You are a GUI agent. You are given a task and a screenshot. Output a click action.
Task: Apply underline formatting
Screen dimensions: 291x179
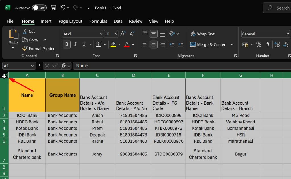(x=84, y=44)
